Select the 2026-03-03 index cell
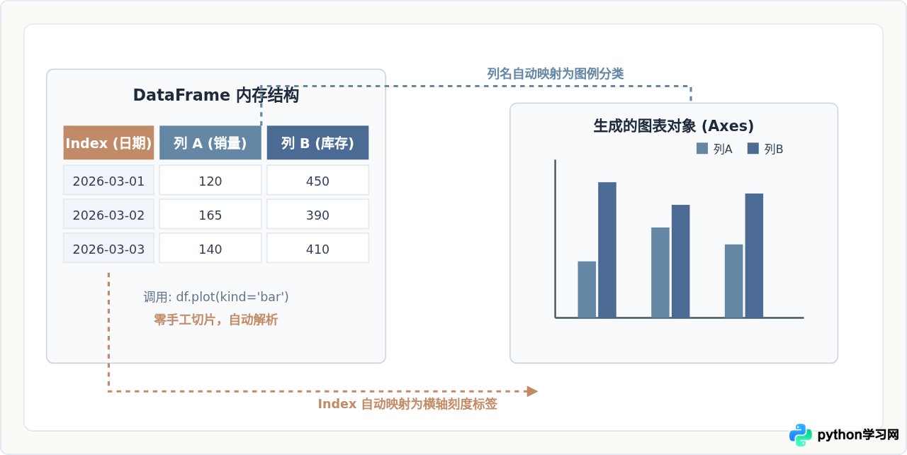The height and width of the screenshot is (455, 907). [x=108, y=248]
